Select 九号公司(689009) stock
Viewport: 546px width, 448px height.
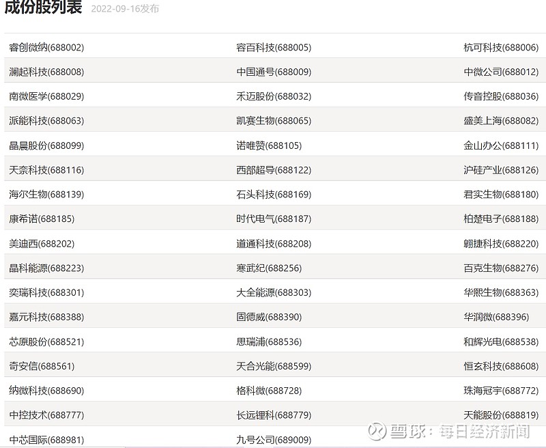point(274,440)
